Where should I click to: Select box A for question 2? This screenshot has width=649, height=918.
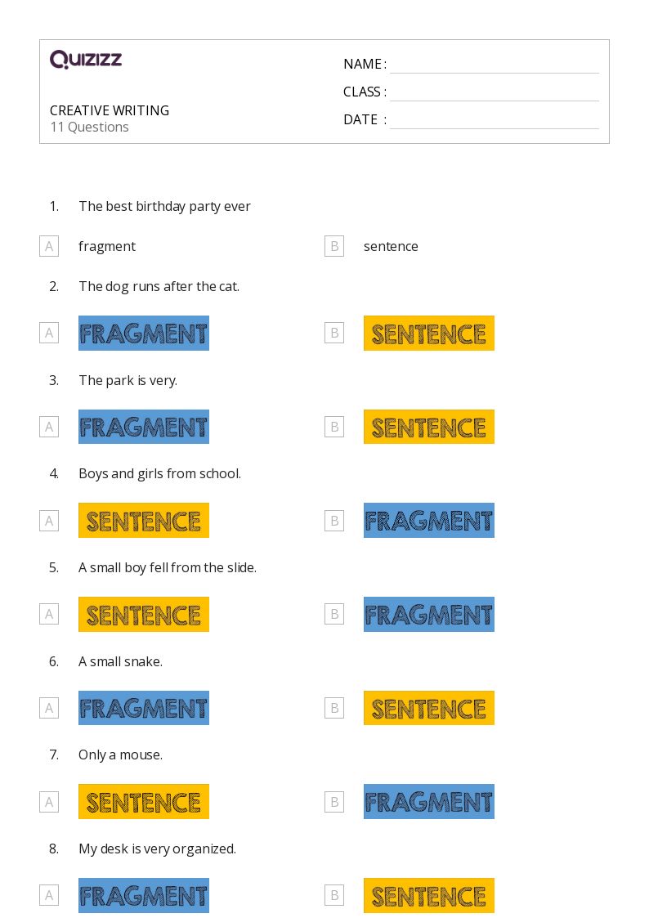[49, 334]
